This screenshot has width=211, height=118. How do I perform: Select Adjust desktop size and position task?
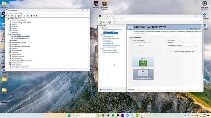coord(112,45)
